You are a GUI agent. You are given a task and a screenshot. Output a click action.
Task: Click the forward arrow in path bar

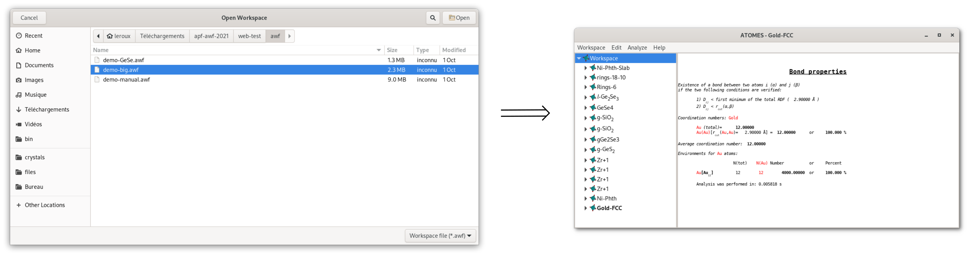coord(289,36)
